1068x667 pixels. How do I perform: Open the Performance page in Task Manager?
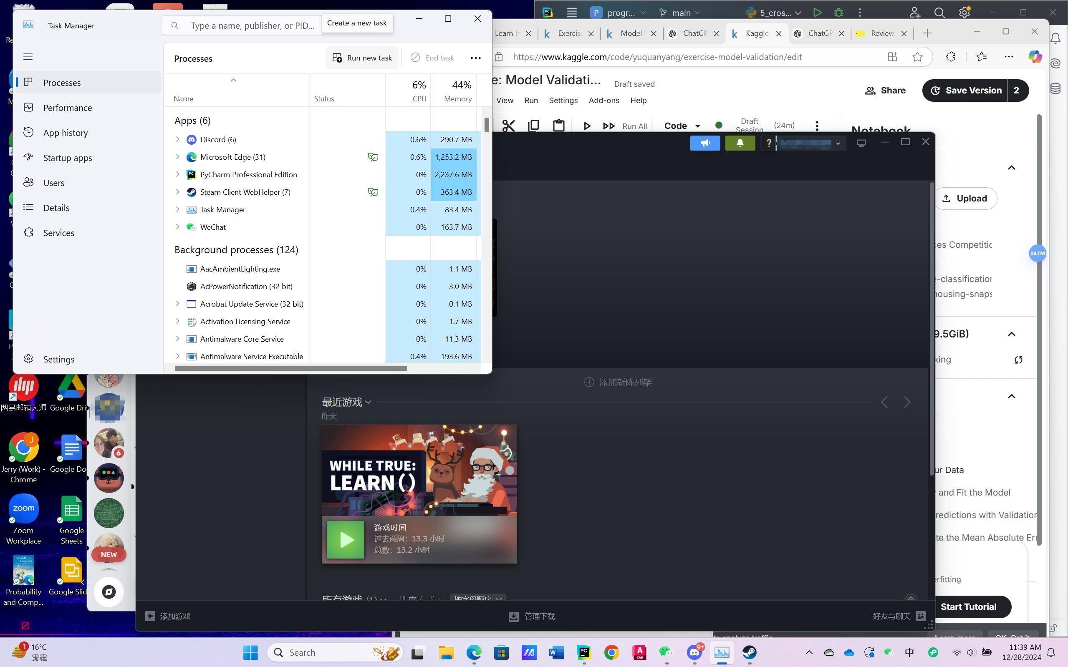point(68,108)
